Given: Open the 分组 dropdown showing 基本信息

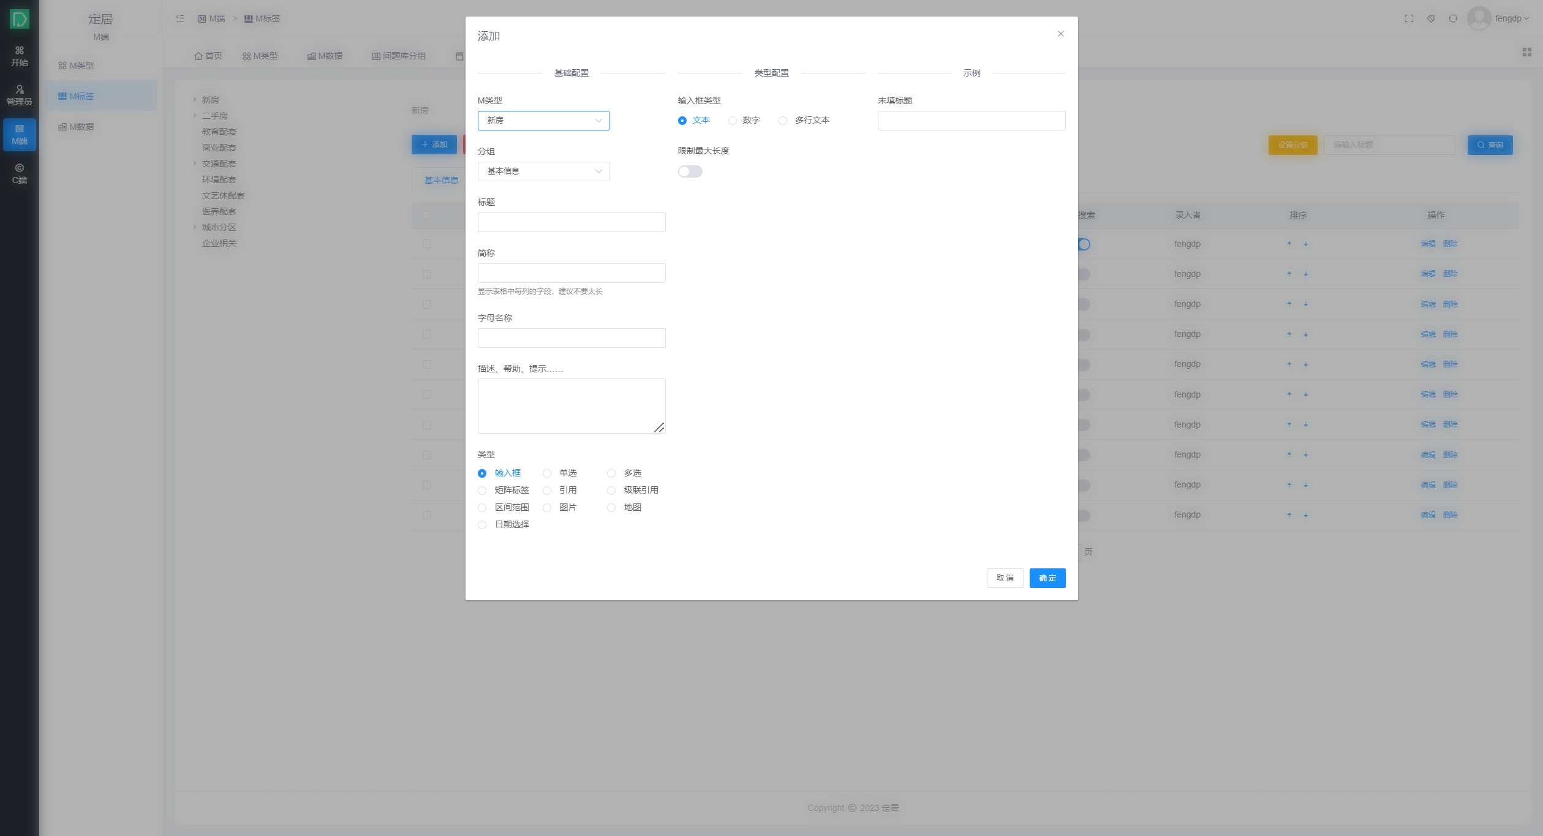Looking at the screenshot, I should (x=543, y=171).
